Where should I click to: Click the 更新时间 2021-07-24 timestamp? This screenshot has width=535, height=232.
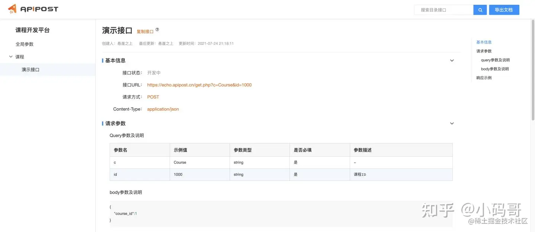206,44
